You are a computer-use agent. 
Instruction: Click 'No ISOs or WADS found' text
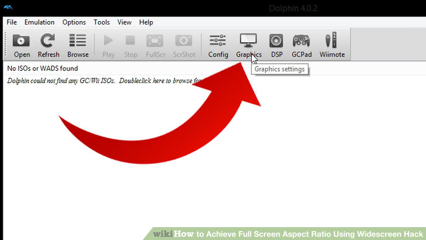pos(42,68)
